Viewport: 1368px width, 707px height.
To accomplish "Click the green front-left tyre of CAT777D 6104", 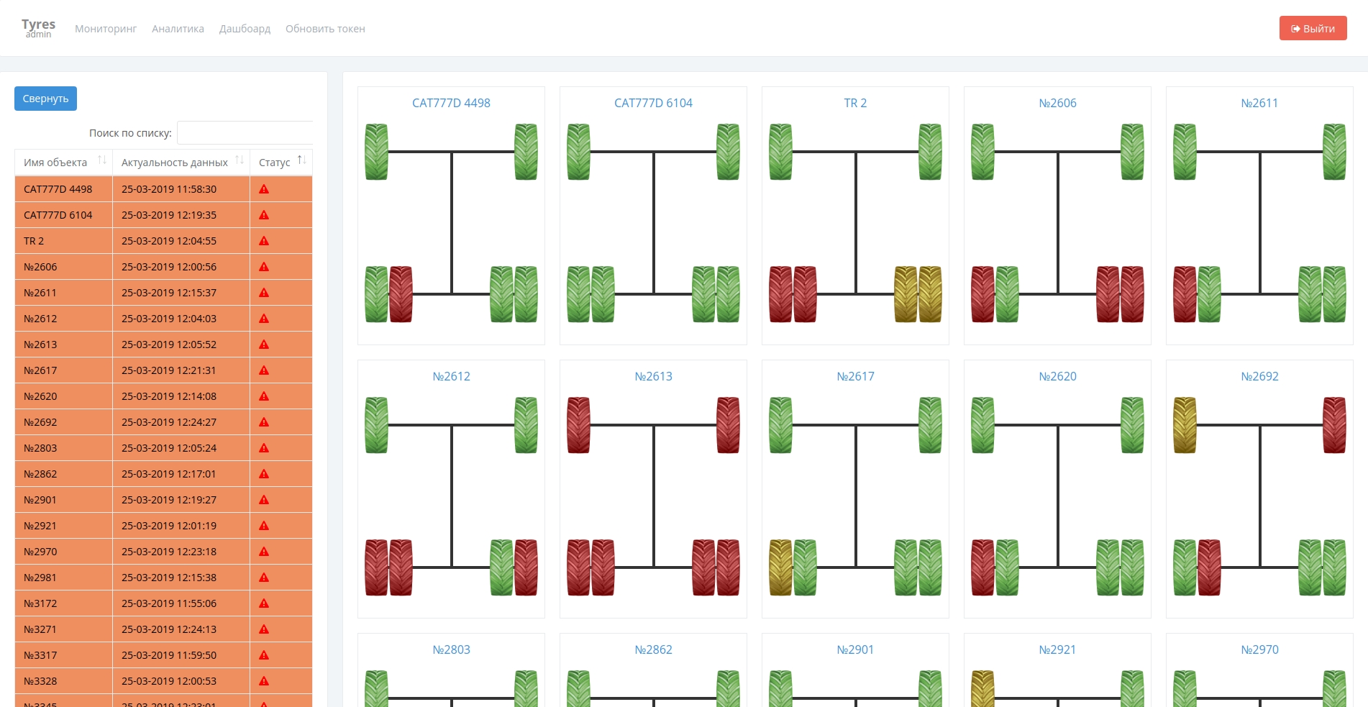I will pyautogui.click(x=578, y=152).
